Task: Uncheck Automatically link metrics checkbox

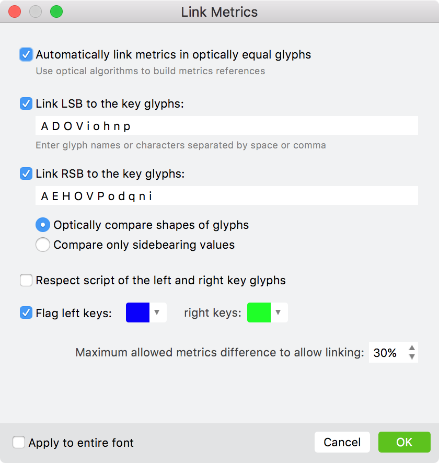Action: pos(26,54)
